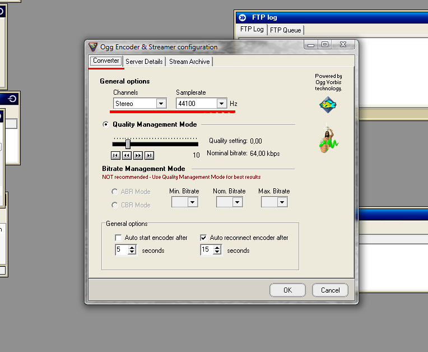This screenshot has height=352, width=428.
Task: Select FTP Log tab in FTP log window
Action: [252, 29]
